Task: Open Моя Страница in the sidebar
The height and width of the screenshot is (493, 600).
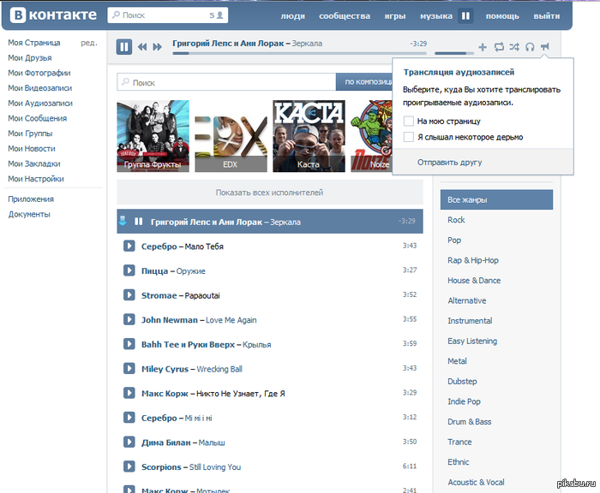Action: (x=34, y=43)
